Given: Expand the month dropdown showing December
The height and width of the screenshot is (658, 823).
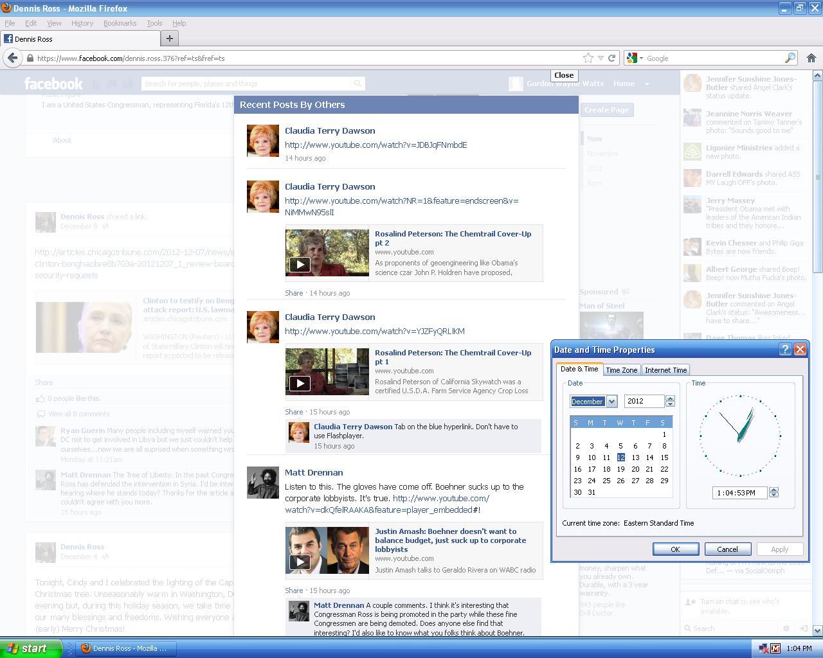Looking at the screenshot, I should (x=611, y=402).
